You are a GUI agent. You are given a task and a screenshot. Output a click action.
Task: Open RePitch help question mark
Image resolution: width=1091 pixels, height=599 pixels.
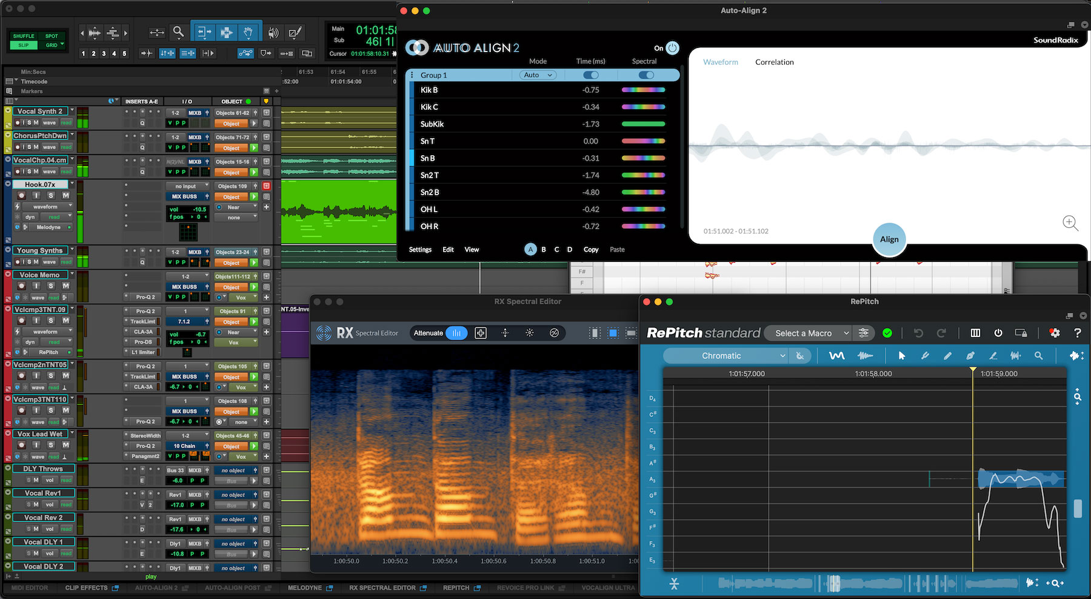(1078, 333)
